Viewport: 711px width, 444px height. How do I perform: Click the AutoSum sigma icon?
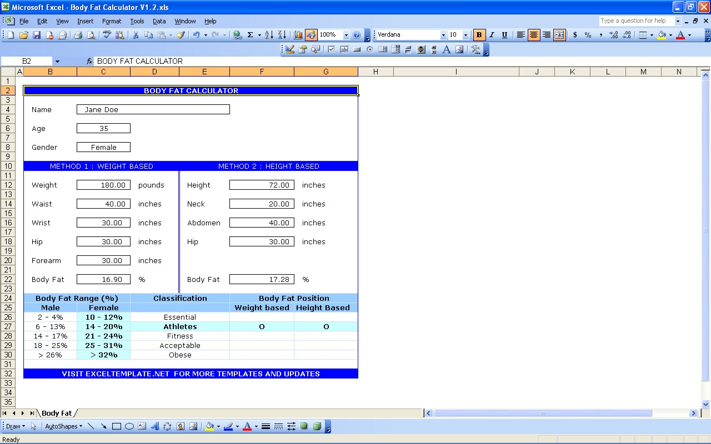pos(250,35)
